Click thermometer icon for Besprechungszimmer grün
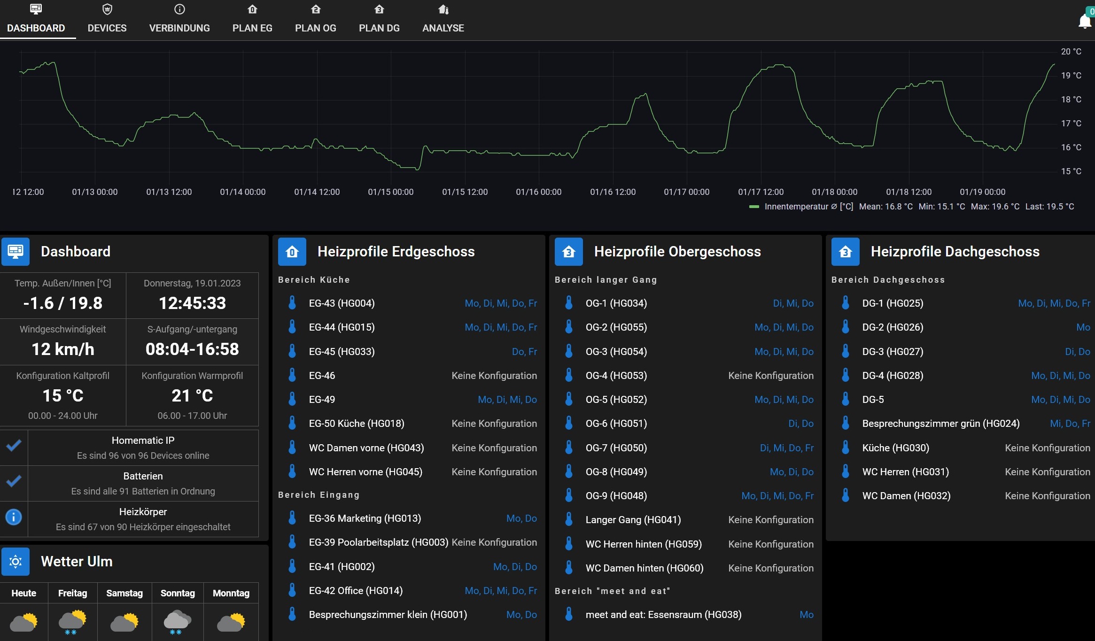The image size is (1095, 641). (846, 423)
